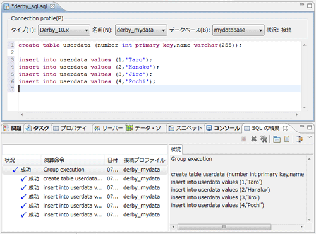This screenshot has width=316, height=234.
Task: Click the document page icon in SQL results toolbar
Action: (287, 139)
